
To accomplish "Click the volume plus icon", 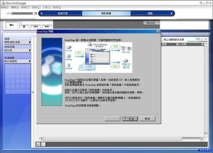I will pyautogui.click(x=36, y=13).
